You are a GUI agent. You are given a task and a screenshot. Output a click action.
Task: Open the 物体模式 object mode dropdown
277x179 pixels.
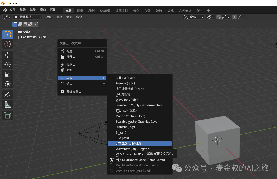(x=28, y=17)
